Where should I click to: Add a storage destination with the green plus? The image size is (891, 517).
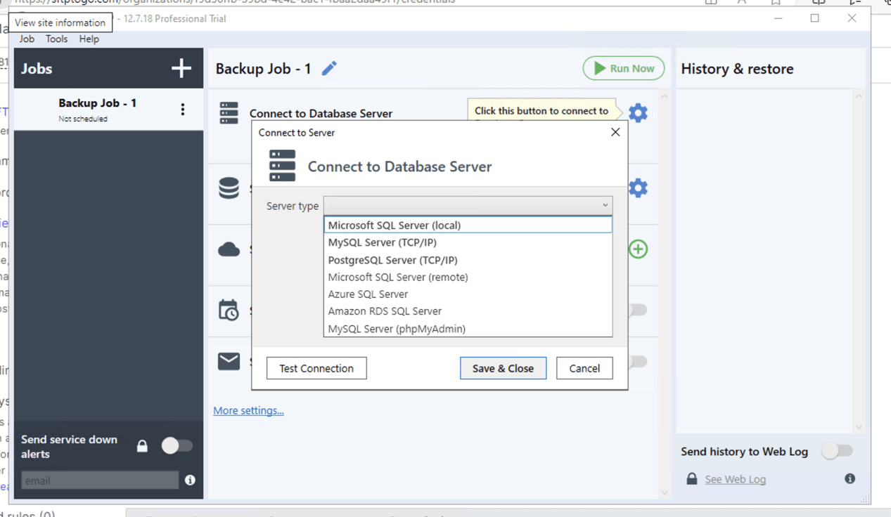[x=637, y=249]
